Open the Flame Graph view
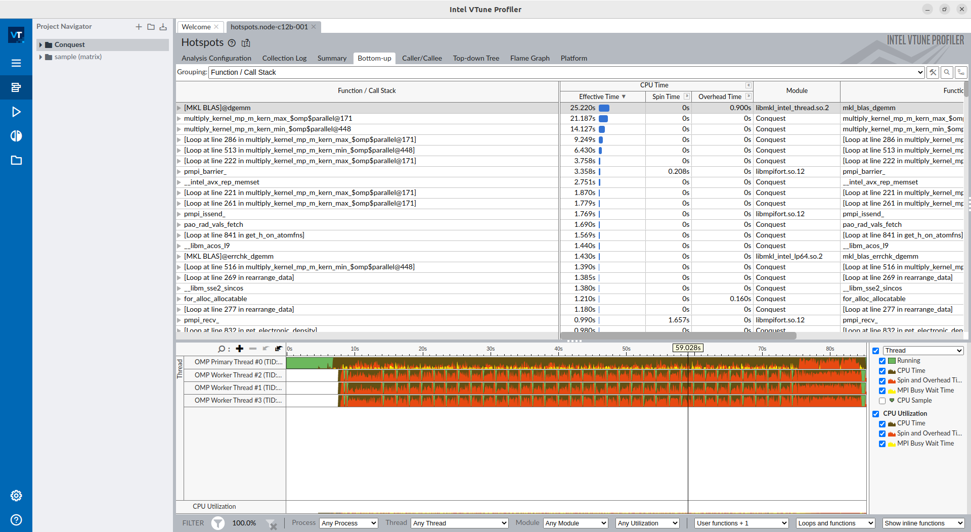This screenshot has width=971, height=532. (529, 58)
